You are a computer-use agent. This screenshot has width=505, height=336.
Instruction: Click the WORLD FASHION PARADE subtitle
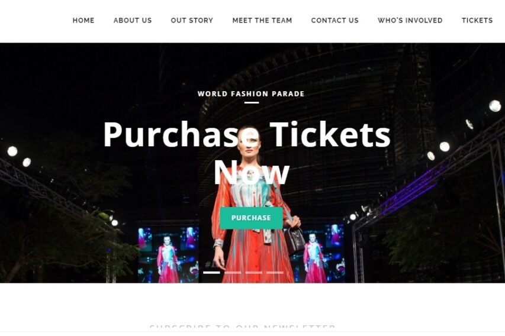coord(251,93)
